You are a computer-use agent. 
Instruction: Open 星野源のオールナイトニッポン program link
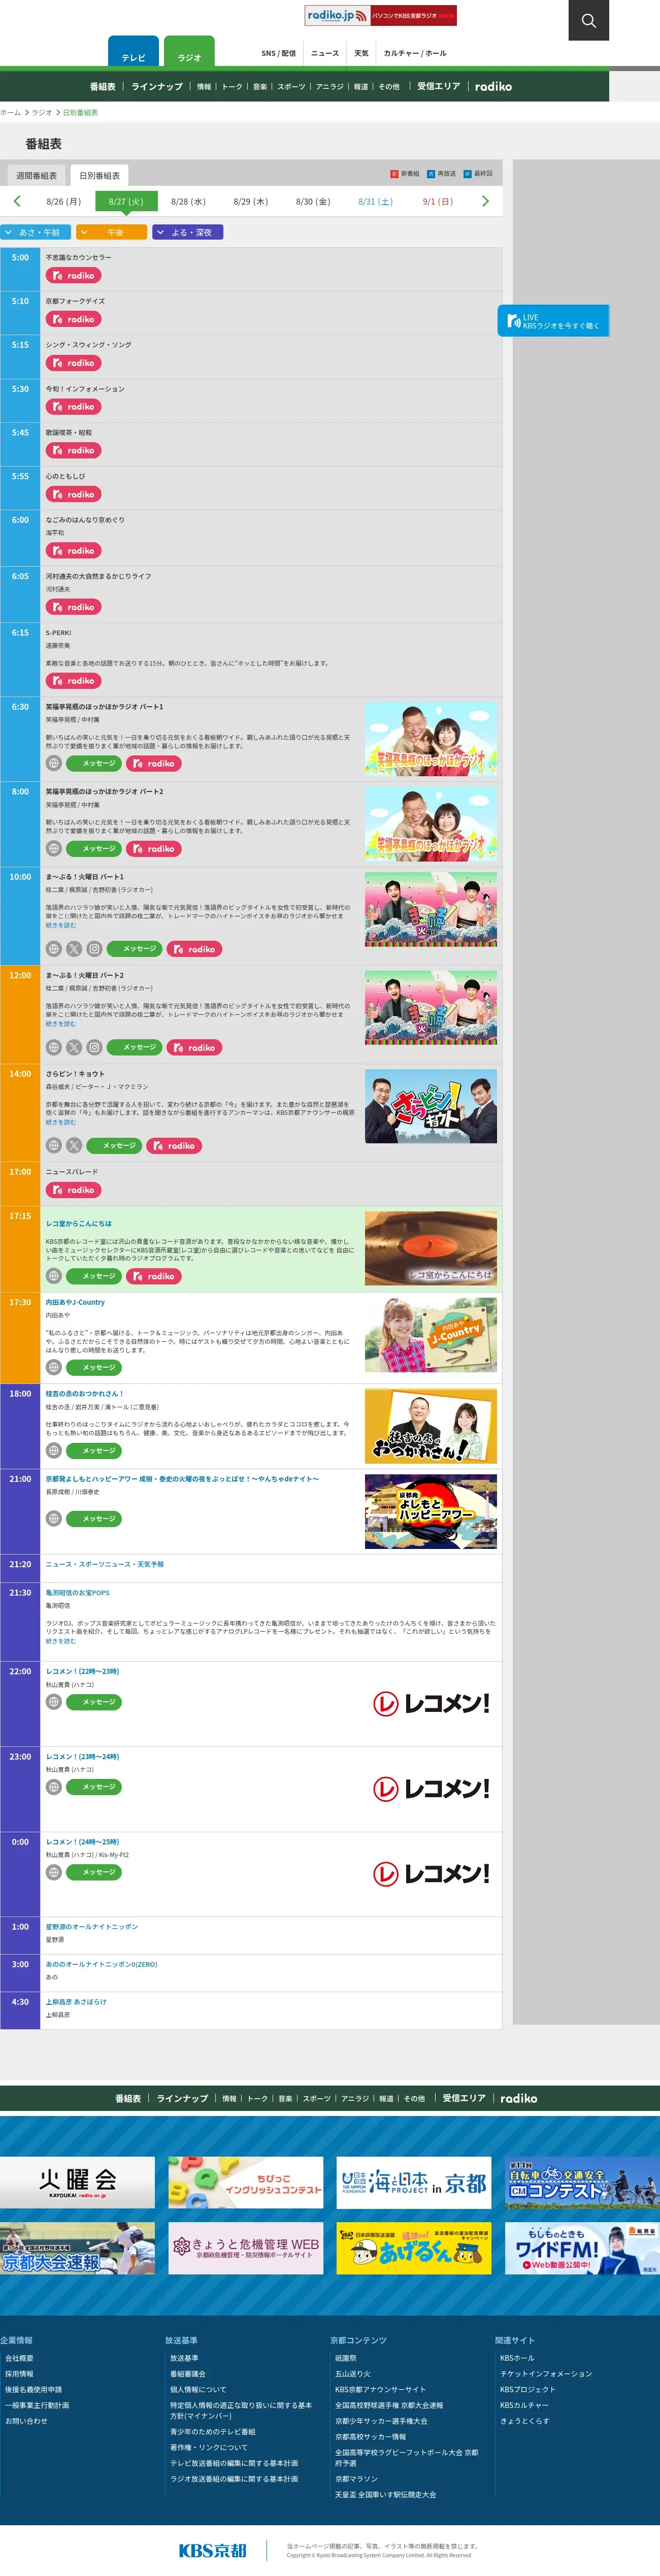(x=92, y=1926)
